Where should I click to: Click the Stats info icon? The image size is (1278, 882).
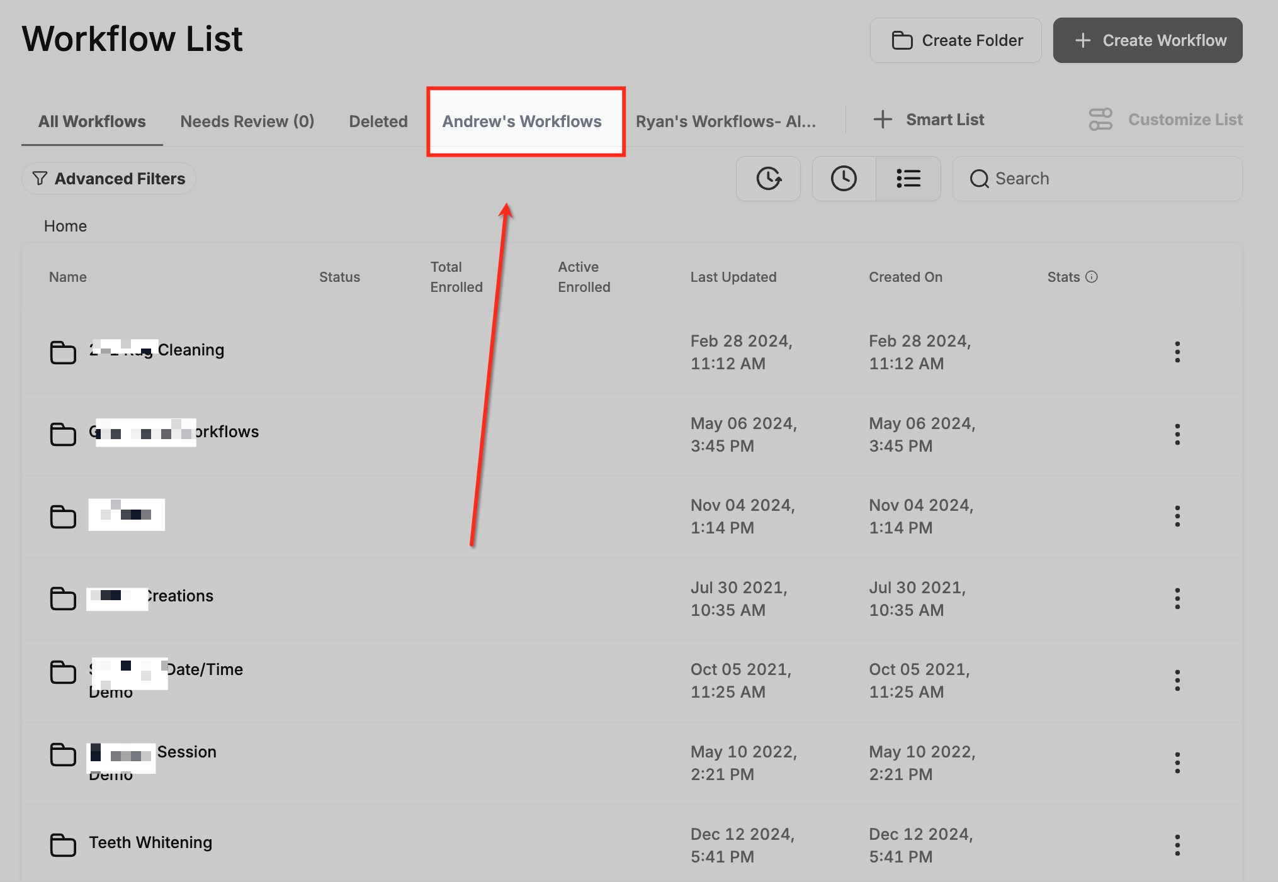(1092, 277)
